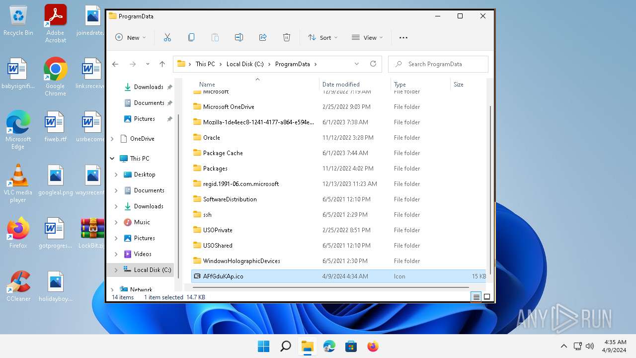
Task: Open Recycle Bin desktop icon
Action: click(x=18, y=21)
